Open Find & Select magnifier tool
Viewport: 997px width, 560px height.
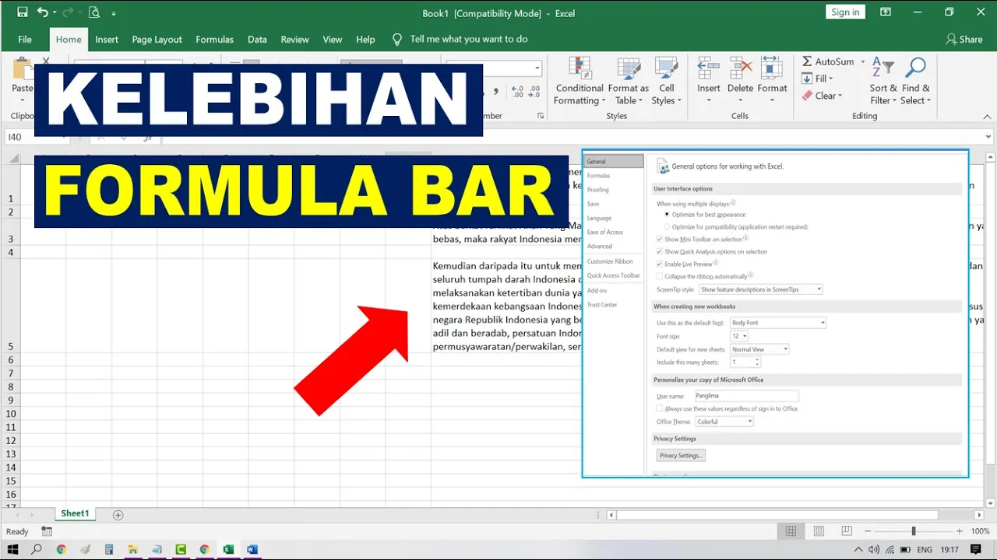[x=915, y=81]
